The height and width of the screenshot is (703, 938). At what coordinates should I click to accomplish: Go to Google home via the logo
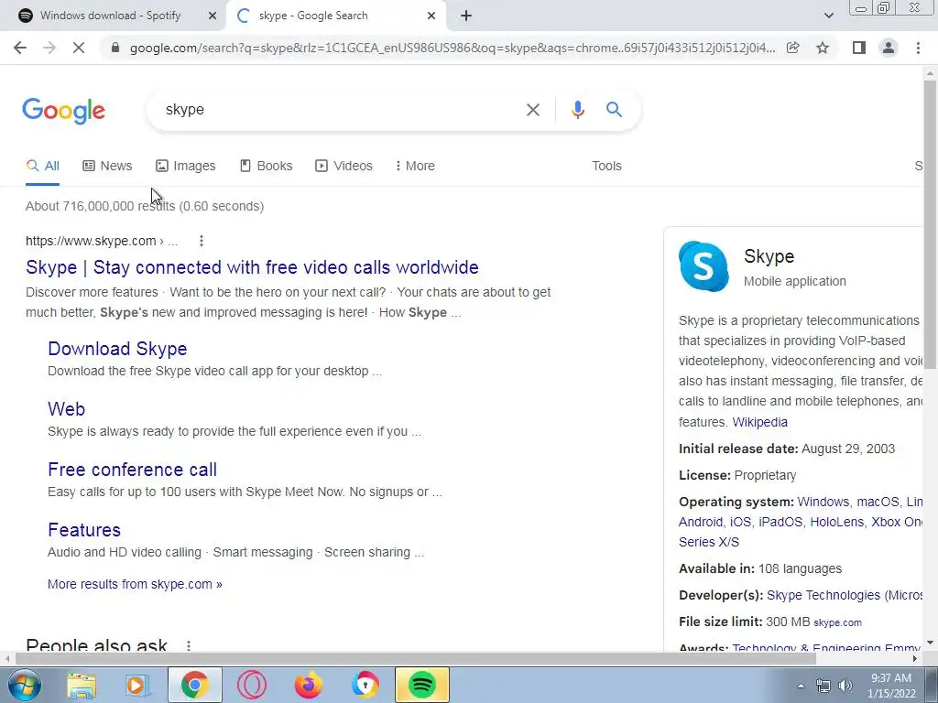[63, 111]
